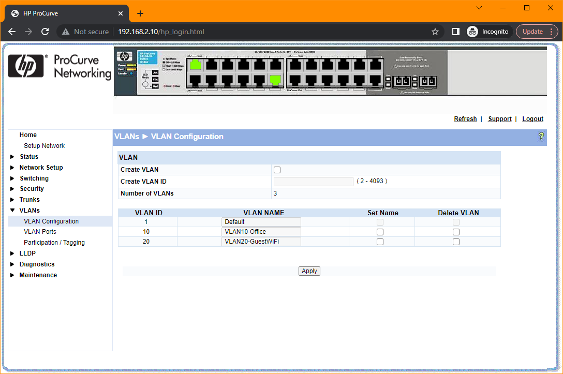Bookmark this page with the star icon
Viewport: 563px width, 374px height.
435,31
